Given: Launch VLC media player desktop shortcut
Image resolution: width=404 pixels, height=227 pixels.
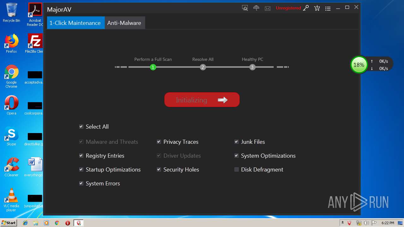Looking at the screenshot, I should pyautogui.click(x=11, y=200).
